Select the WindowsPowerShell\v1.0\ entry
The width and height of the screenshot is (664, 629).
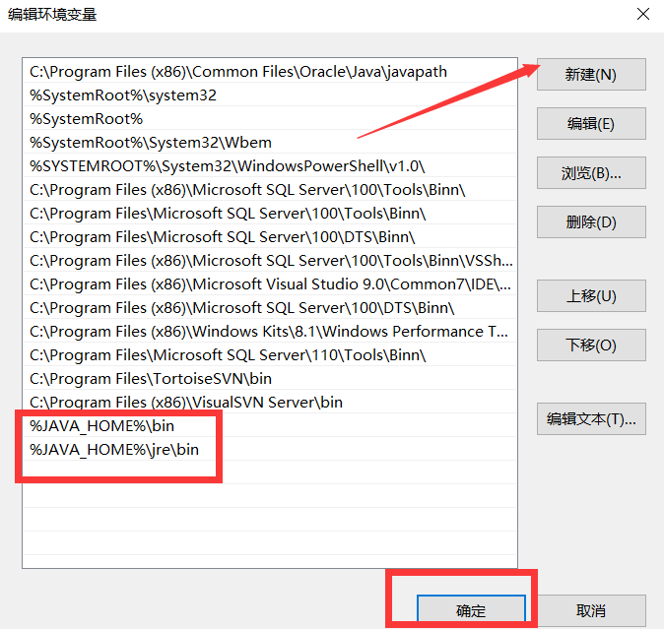[x=270, y=166]
